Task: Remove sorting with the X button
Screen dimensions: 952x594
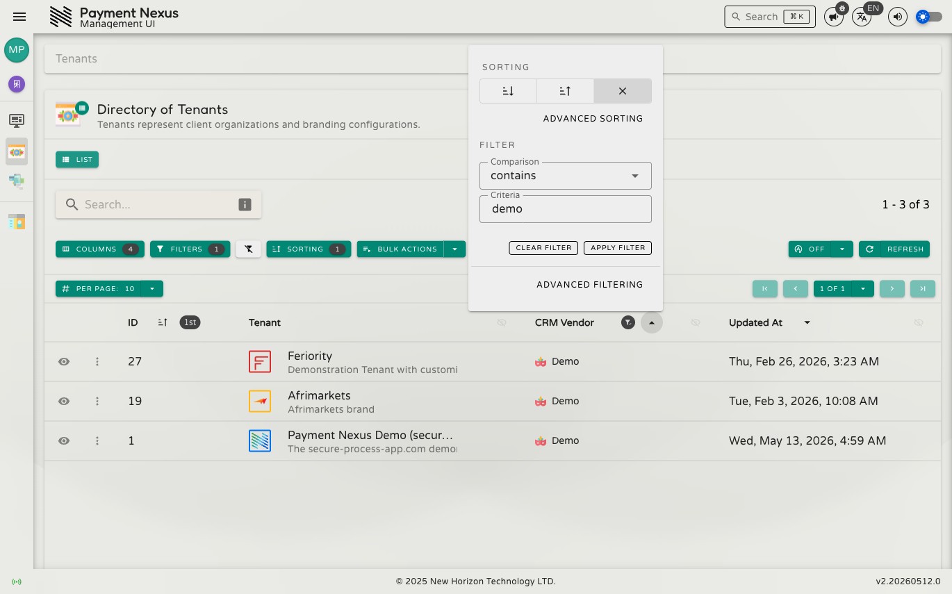Action: (623, 91)
